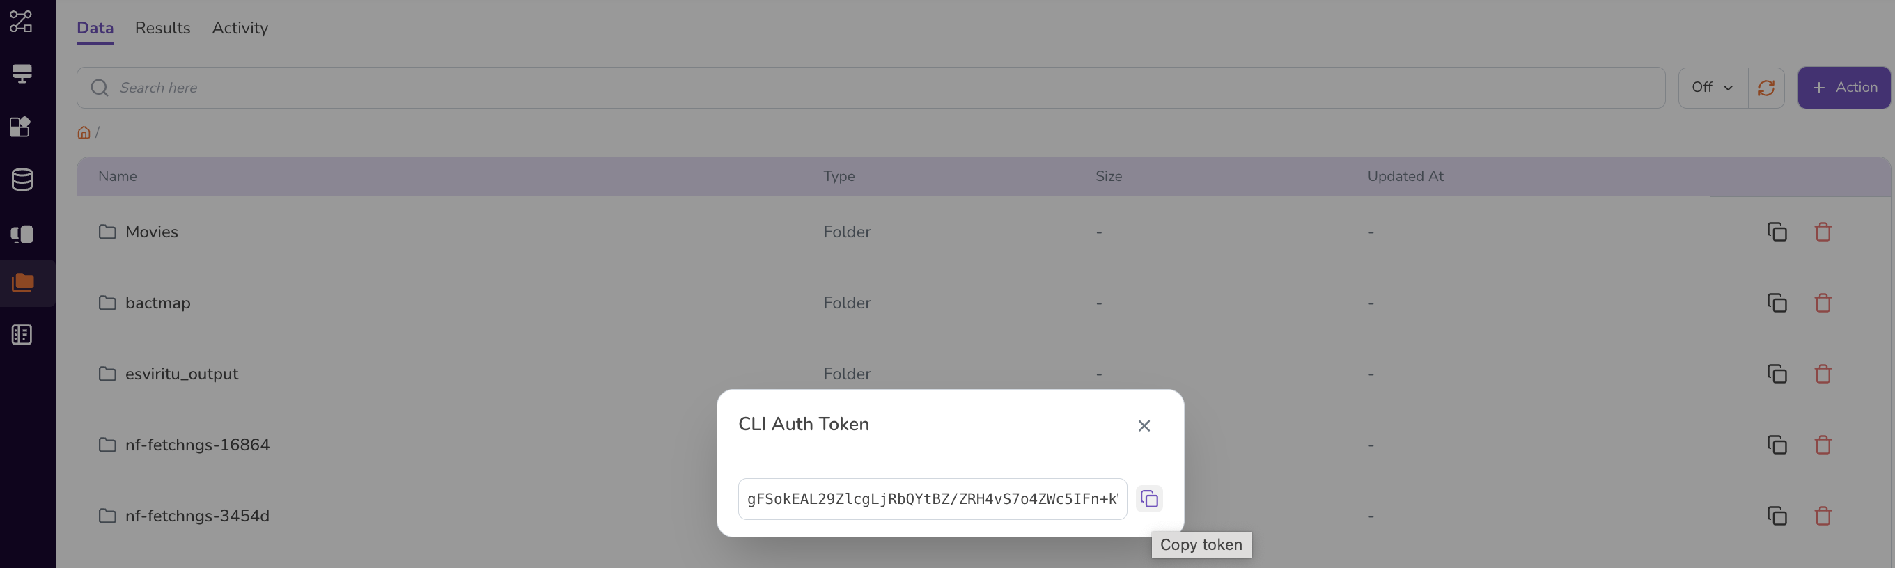Open the pipelines workflow sidebar icon

[22, 22]
